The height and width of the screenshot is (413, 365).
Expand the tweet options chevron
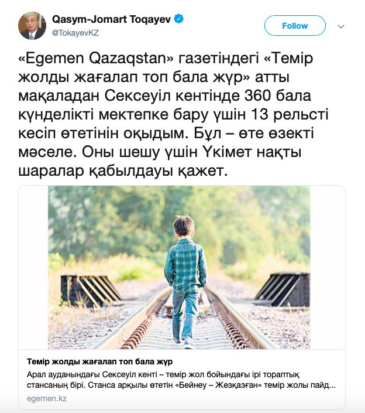342,26
